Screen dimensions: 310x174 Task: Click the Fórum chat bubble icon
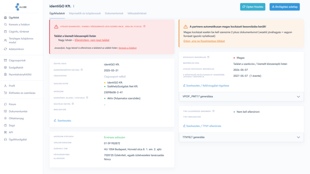coord(5,104)
